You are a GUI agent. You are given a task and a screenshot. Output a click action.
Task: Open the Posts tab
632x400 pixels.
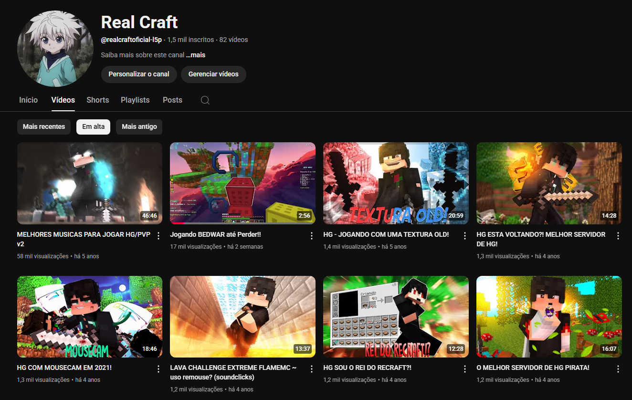click(x=172, y=100)
